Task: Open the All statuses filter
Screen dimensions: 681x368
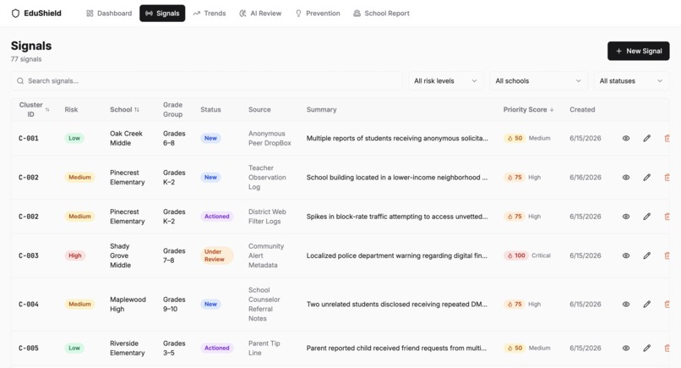Action: point(631,81)
